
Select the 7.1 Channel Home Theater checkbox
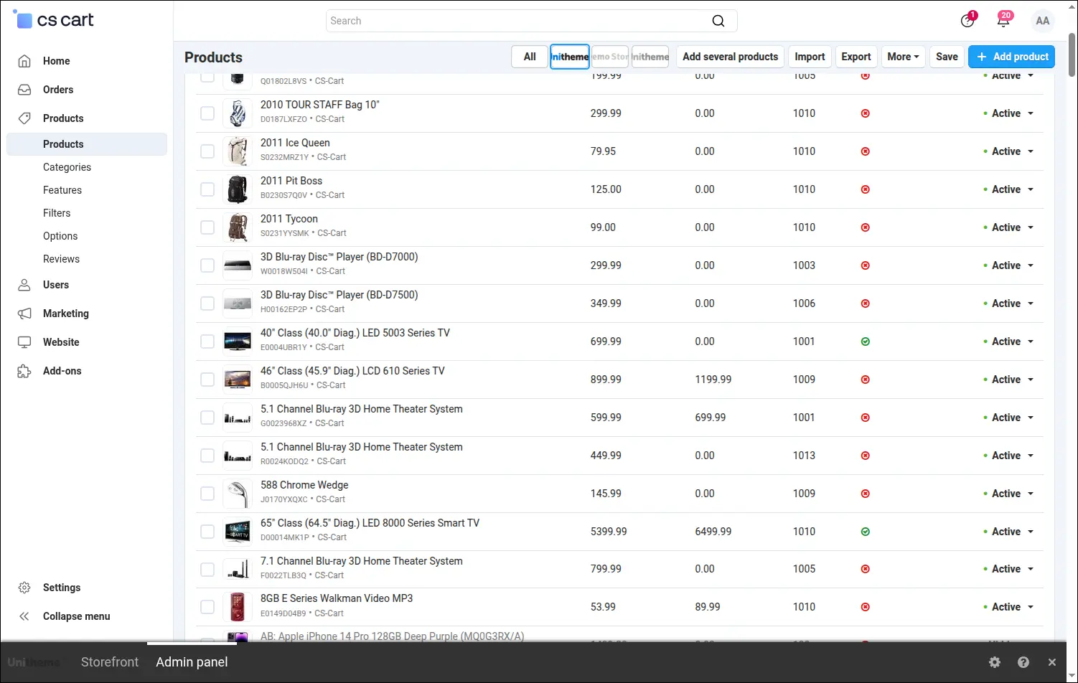(x=207, y=570)
